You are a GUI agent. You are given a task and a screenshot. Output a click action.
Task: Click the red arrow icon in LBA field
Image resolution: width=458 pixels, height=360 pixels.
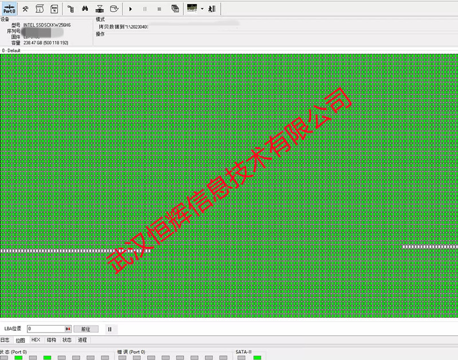tap(68, 329)
